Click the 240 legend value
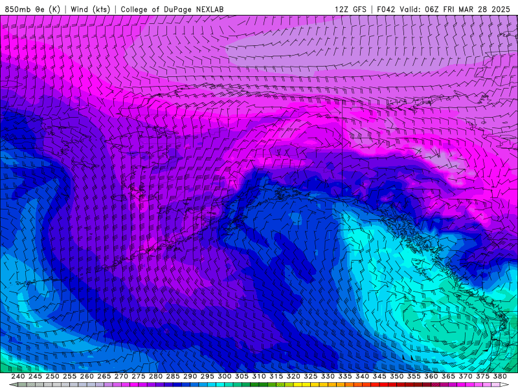This screenshot has height=388, width=518. pyautogui.click(x=18, y=376)
